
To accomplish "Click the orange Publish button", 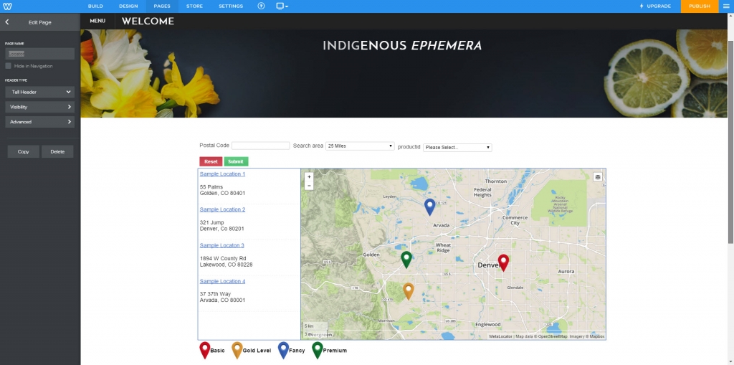I will 699,6.
